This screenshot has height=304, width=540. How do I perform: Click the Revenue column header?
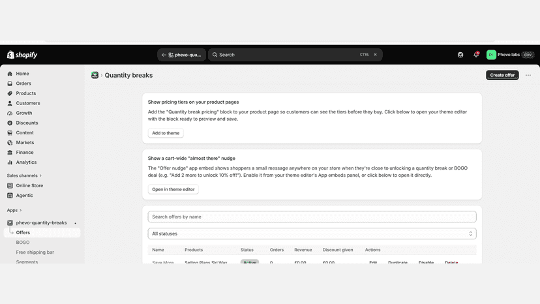(303, 250)
